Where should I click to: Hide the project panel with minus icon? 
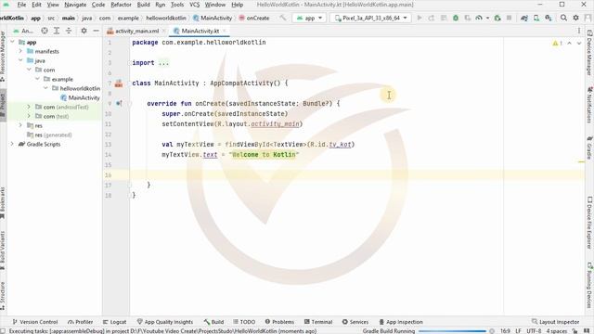97,31
